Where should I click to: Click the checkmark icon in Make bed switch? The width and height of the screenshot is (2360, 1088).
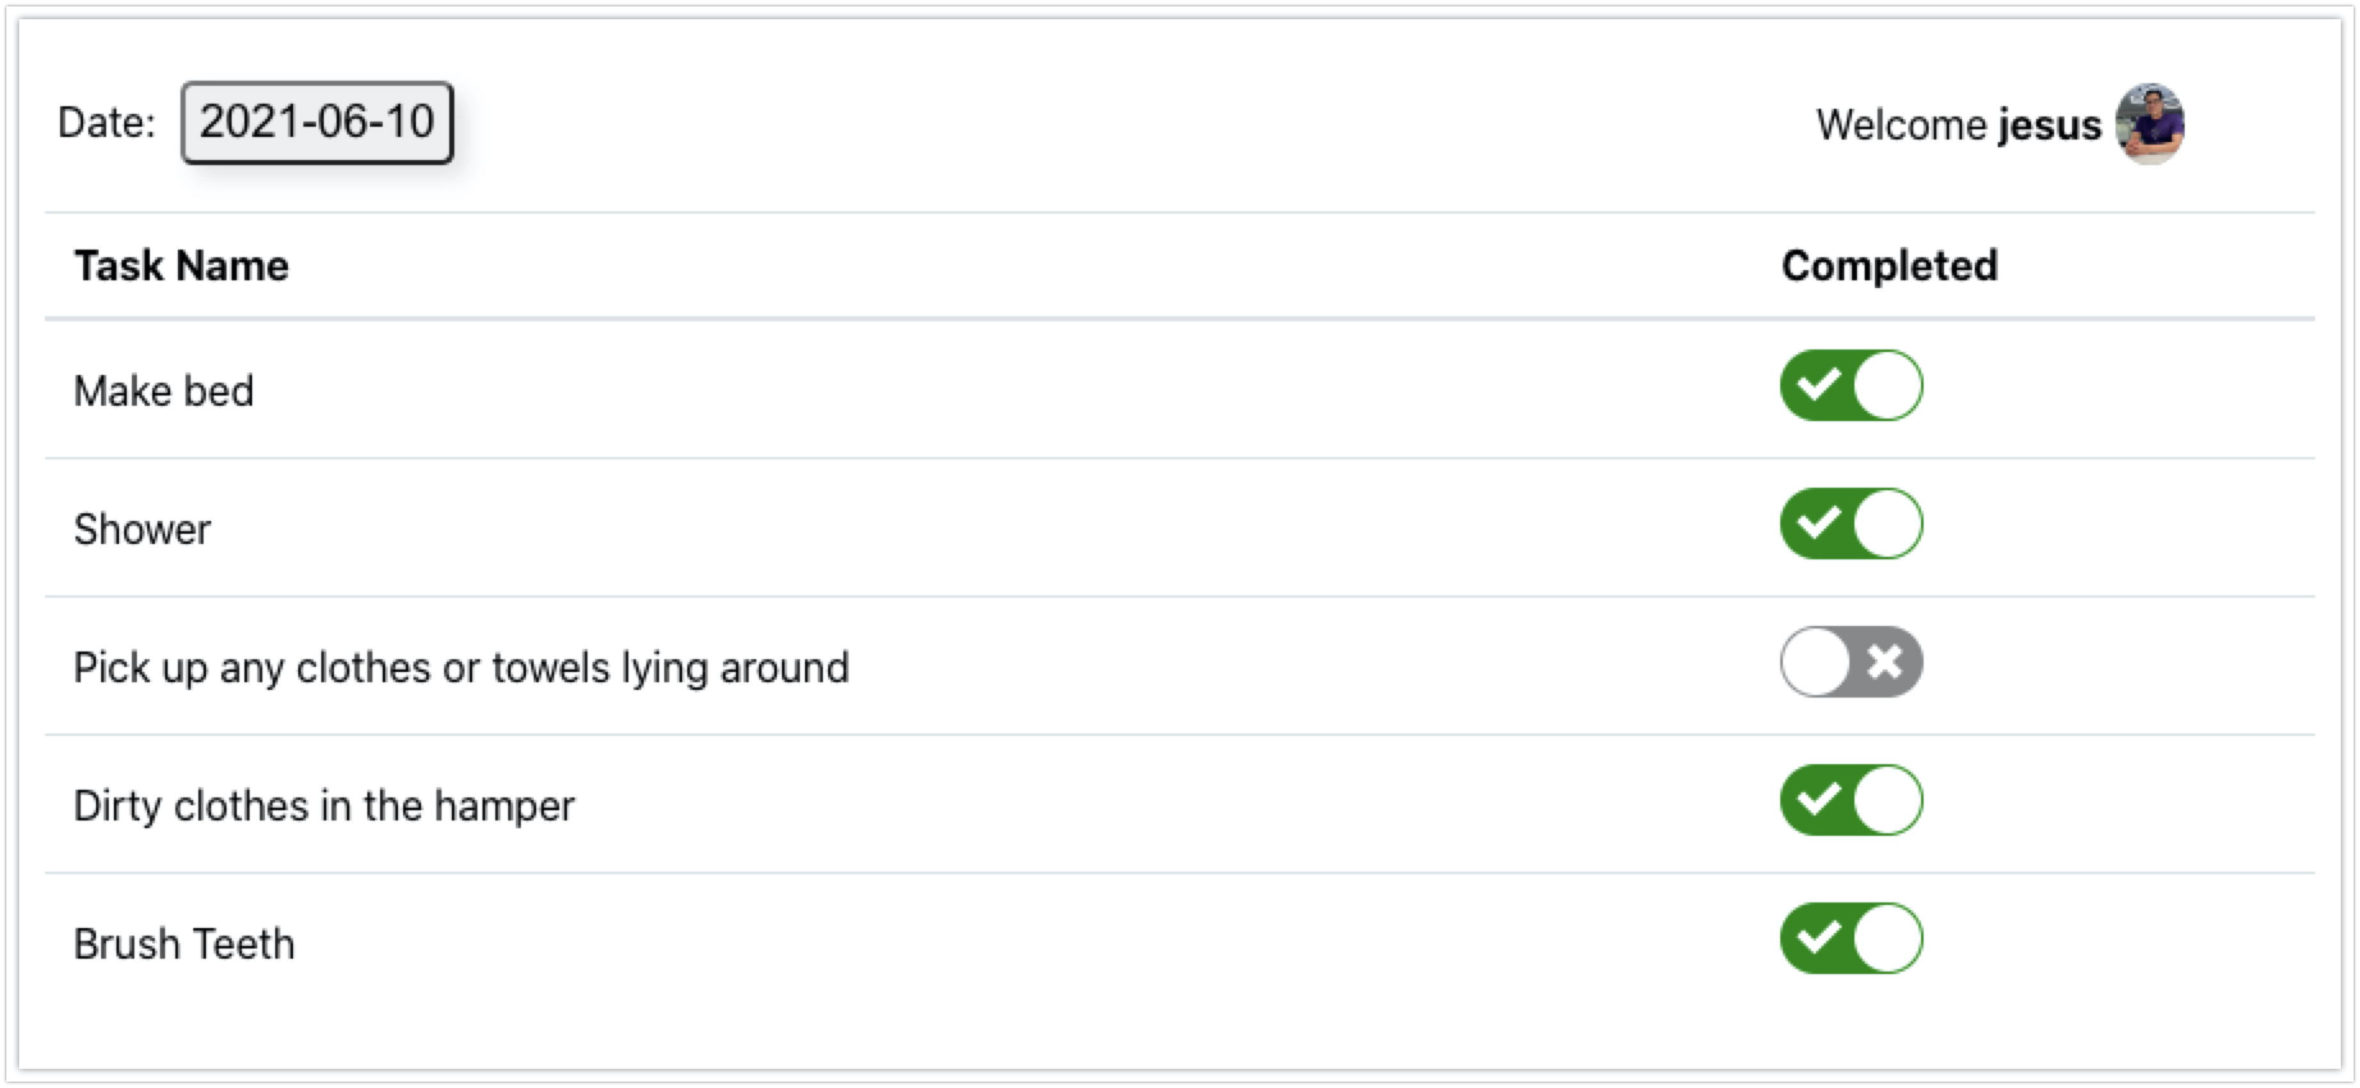click(1817, 386)
